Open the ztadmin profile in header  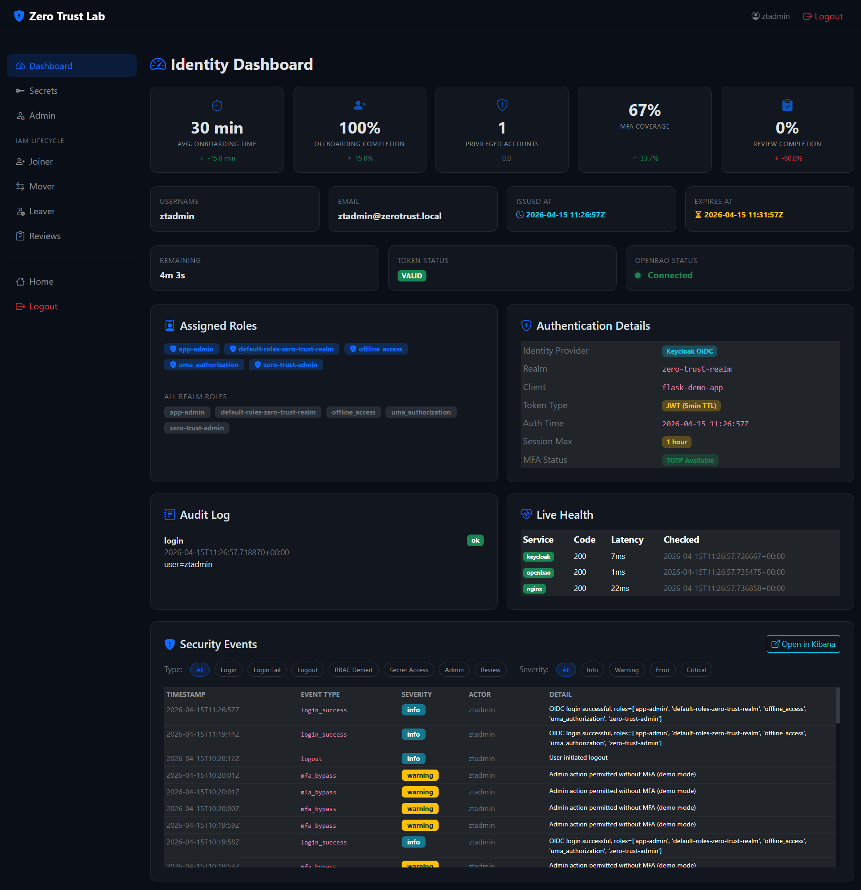[771, 16]
